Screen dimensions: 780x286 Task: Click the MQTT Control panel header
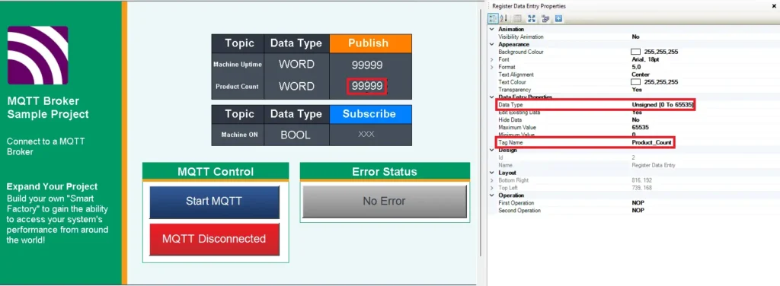click(216, 172)
